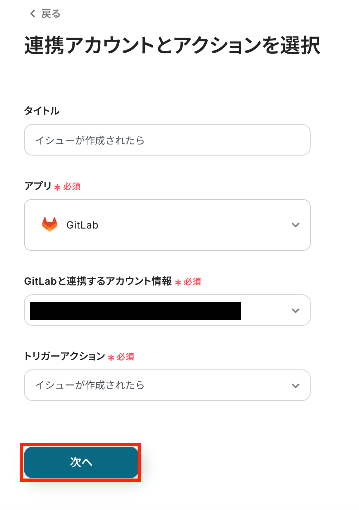359x510 pixels.
Task: Click the 戻る back link text
Action: point(51,14)
